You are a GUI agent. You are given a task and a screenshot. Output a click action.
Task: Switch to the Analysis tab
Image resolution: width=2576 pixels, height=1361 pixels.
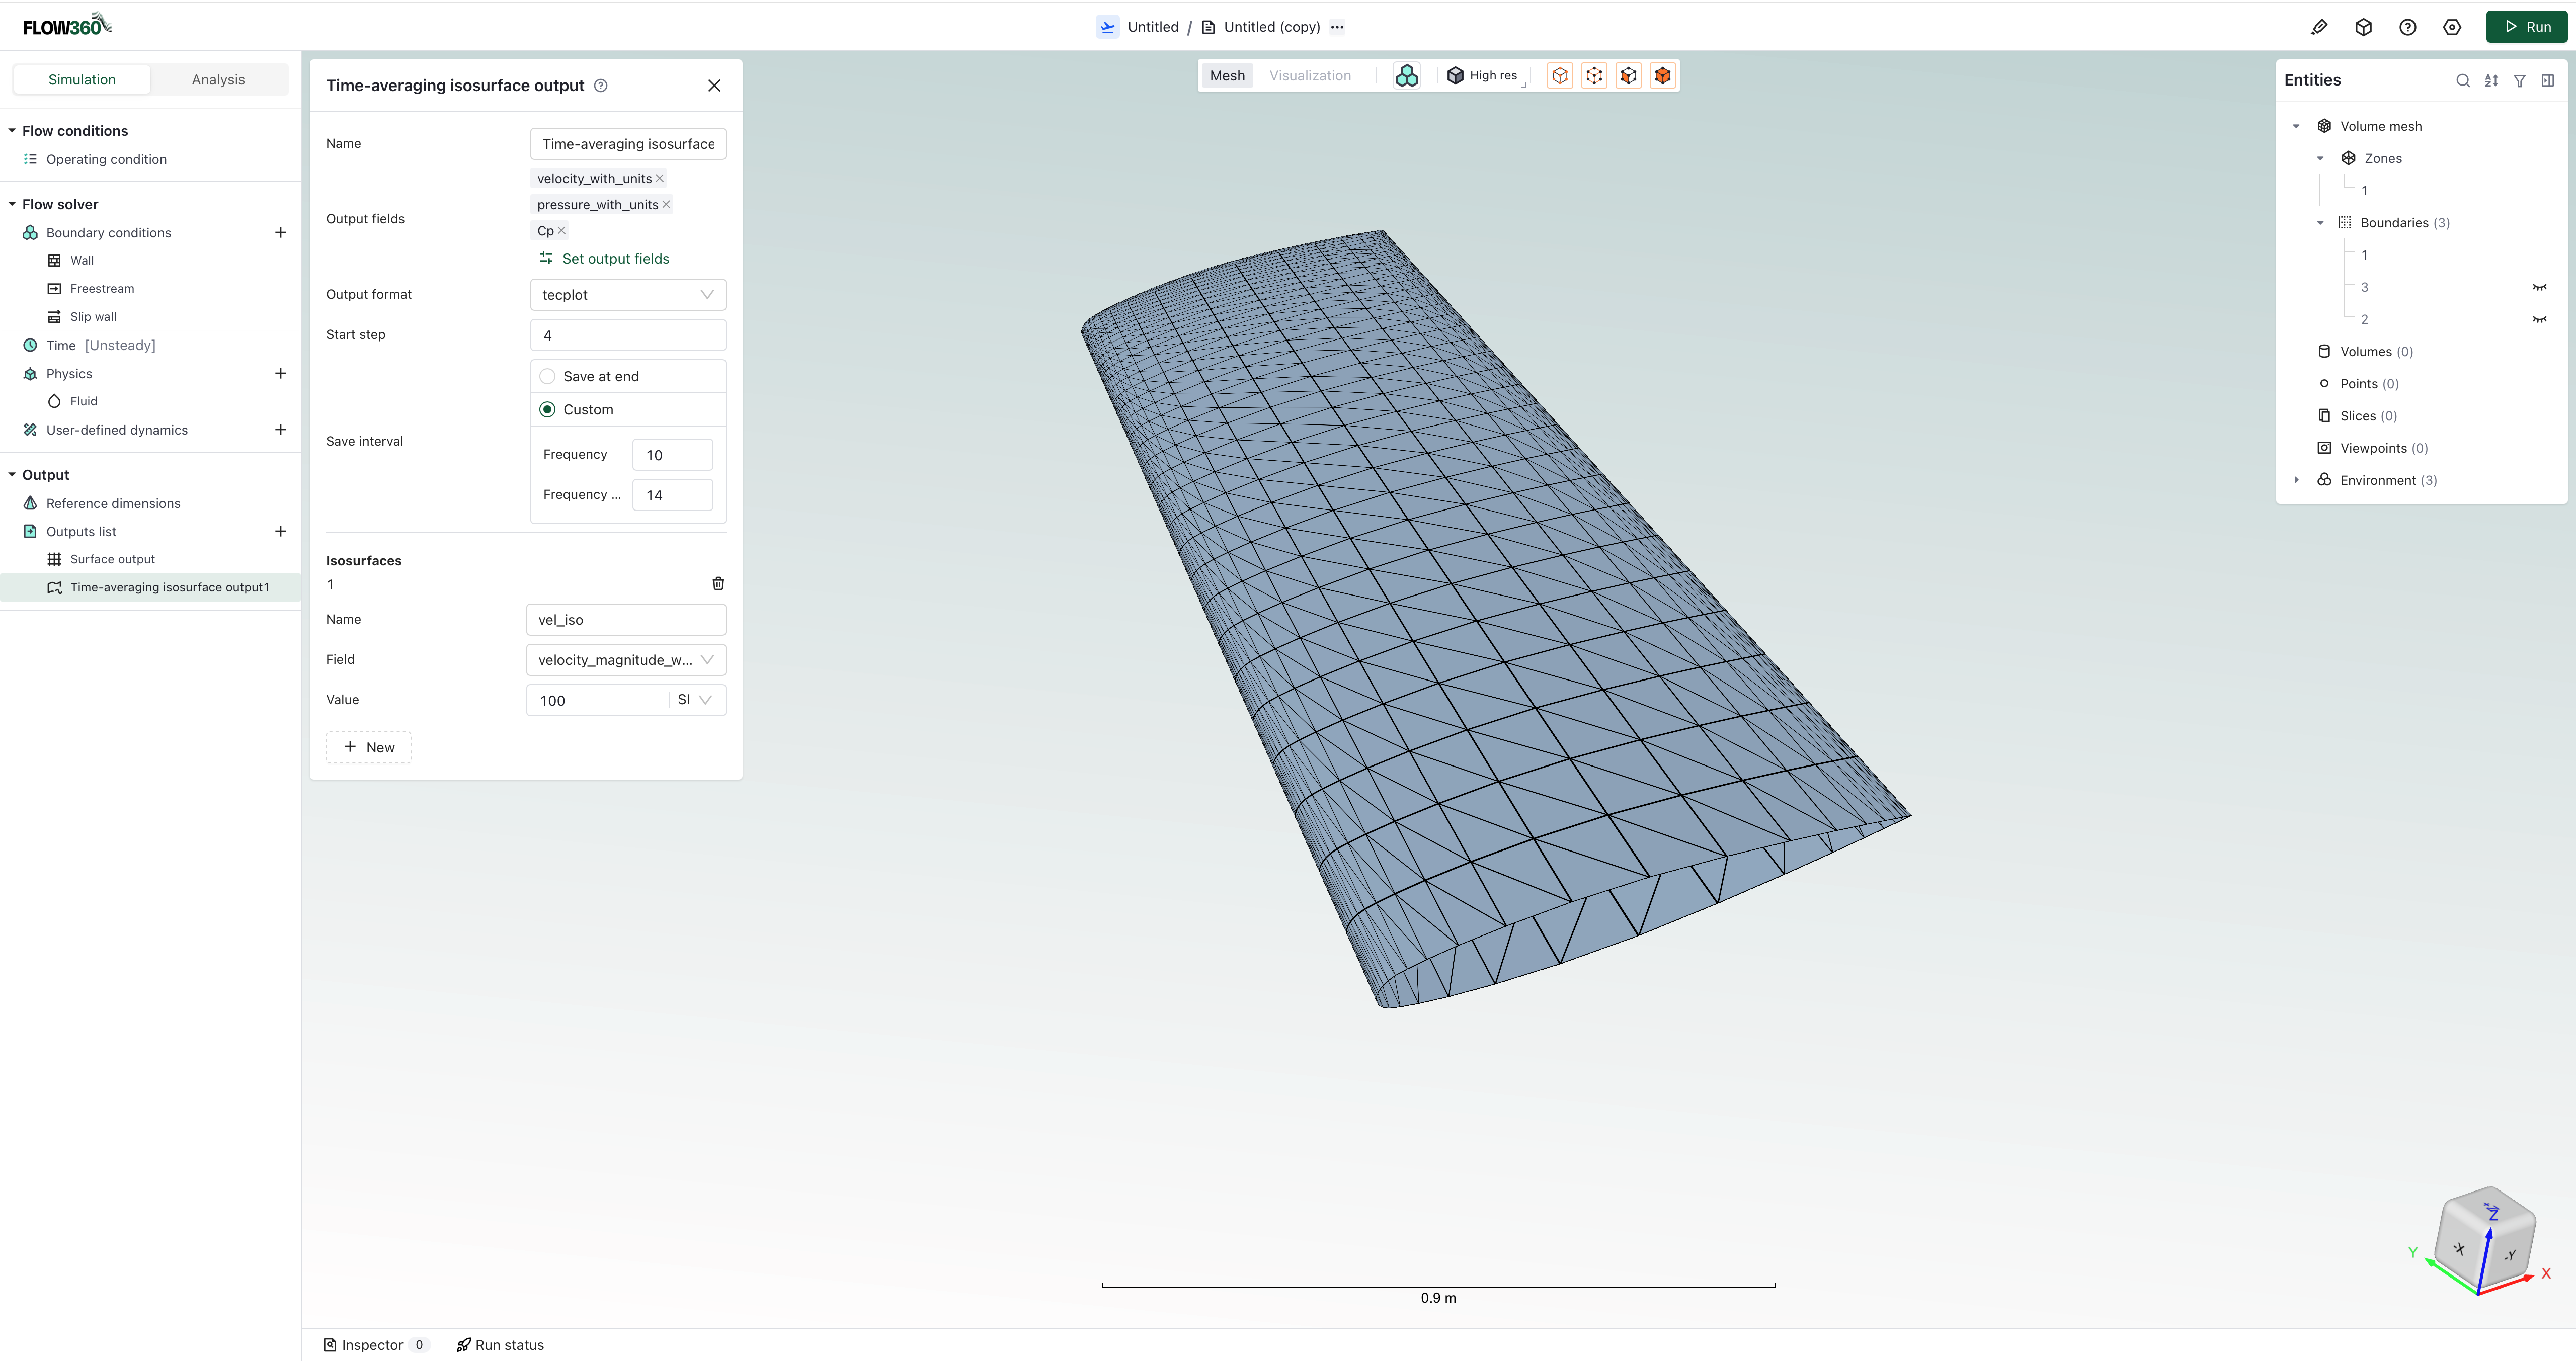click(x=218, y=79)
